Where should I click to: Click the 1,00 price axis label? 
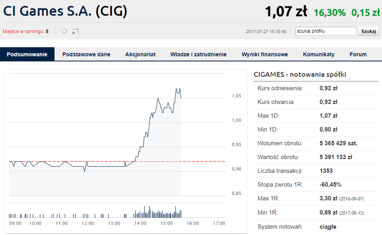[236, 120]
